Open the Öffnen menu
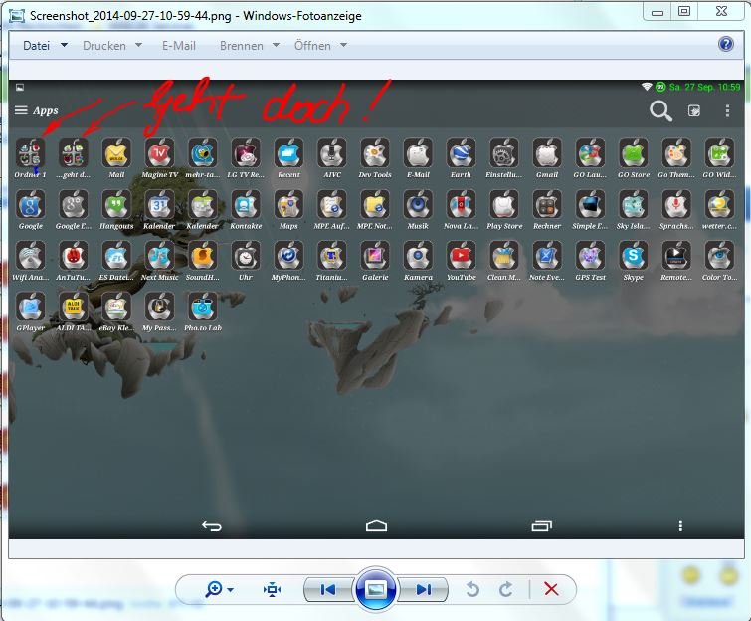 tap(312, 46)
